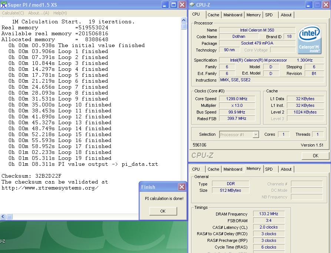Image resolution: width=331 pixels, height=253 pixels.
Task: Click the CPU-Z title bar icon
Action: [192, 5]
